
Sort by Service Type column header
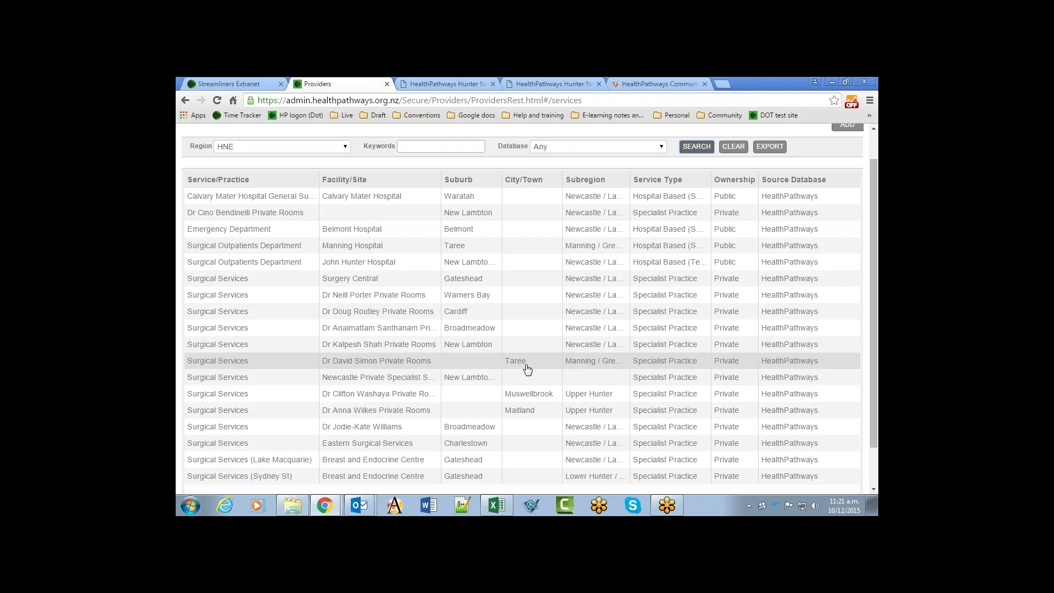click(x=657, y=180)
